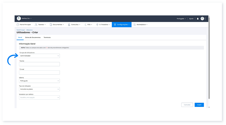Screen dimensions: 226x125
Task: Open the three-dot options menu
Action: (x=205, y=18)
